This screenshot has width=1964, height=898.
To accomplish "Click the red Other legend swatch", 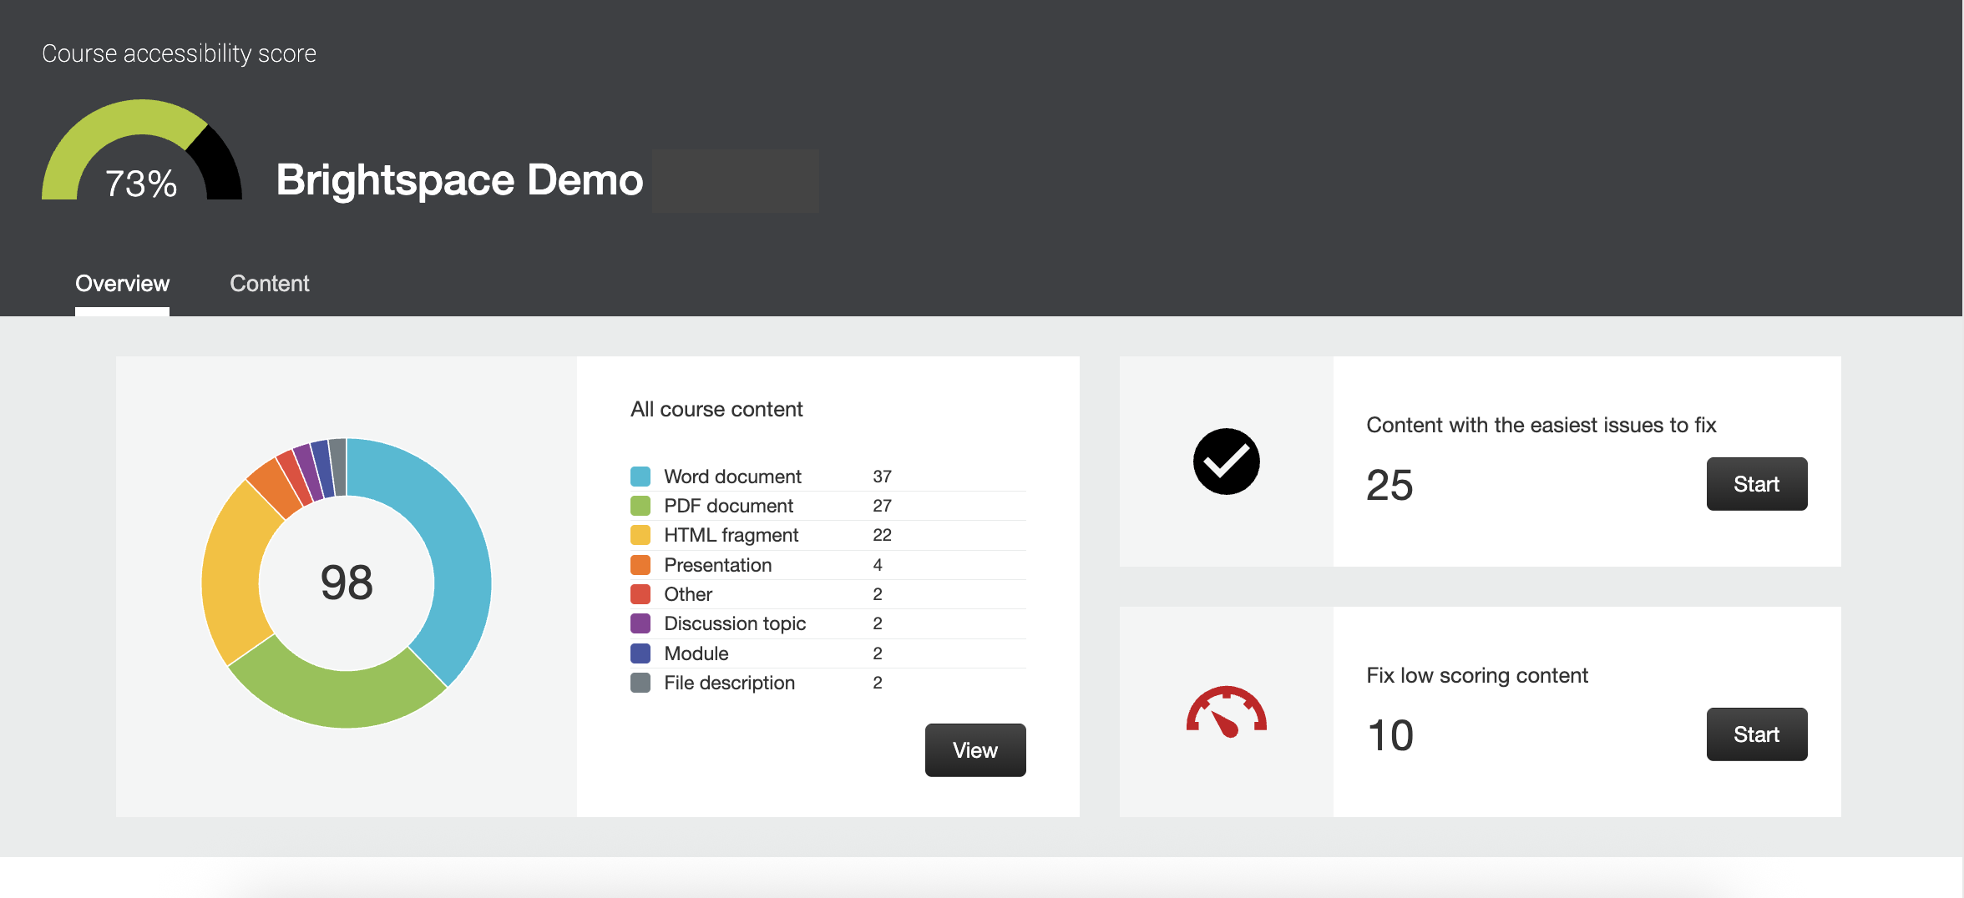I will [640, 594].
